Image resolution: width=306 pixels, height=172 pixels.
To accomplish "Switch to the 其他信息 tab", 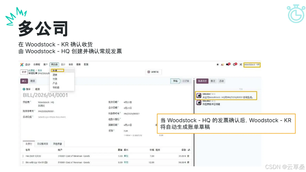I will 58,144.
